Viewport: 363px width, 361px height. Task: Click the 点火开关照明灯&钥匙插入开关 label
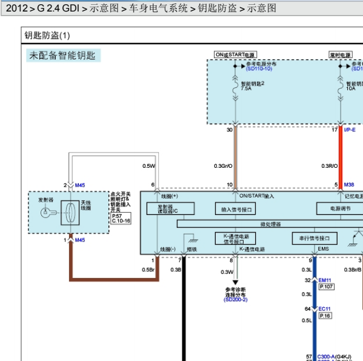point(121,202)
